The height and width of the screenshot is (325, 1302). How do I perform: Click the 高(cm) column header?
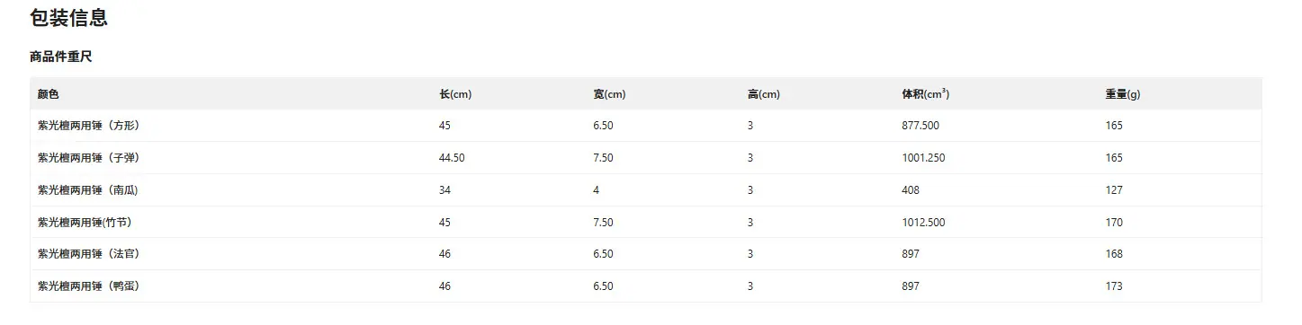pyautogui.click(x=764, y=94)
